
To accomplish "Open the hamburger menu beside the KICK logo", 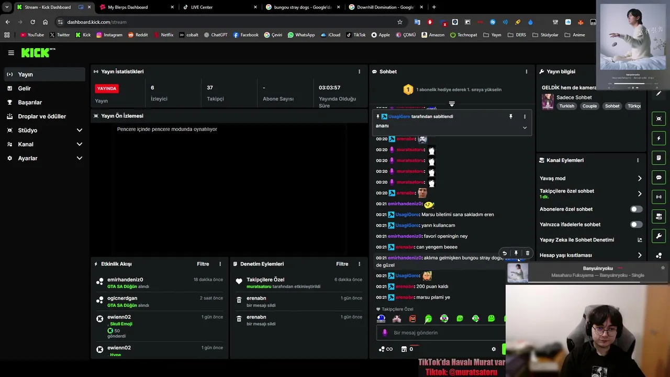I will click(x=11, y=53).
